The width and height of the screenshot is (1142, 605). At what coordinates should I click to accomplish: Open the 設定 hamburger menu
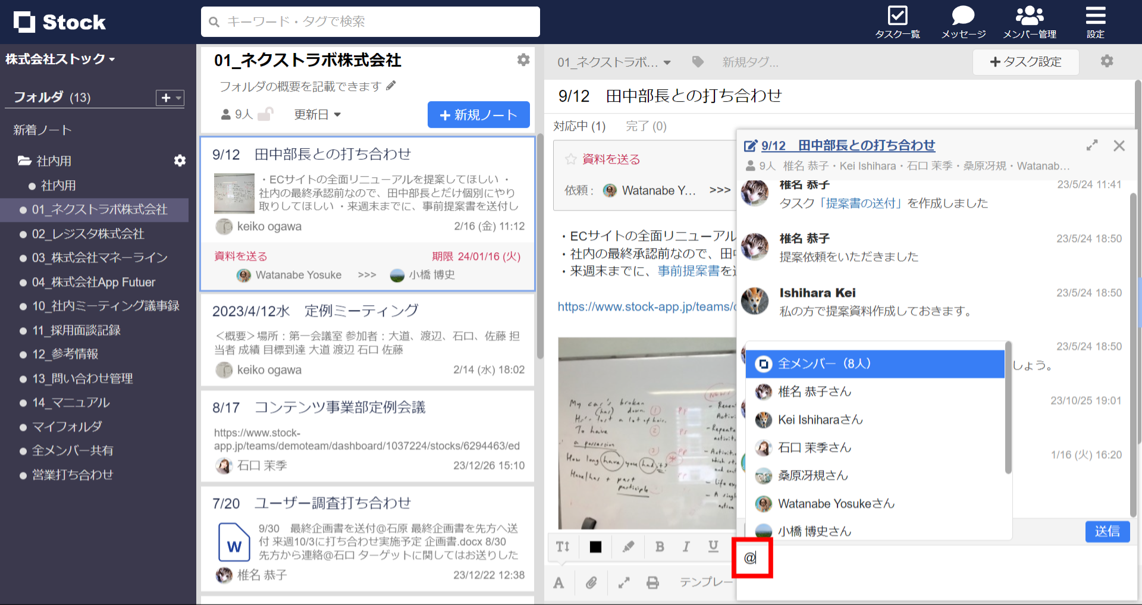tap(1095, 16)
